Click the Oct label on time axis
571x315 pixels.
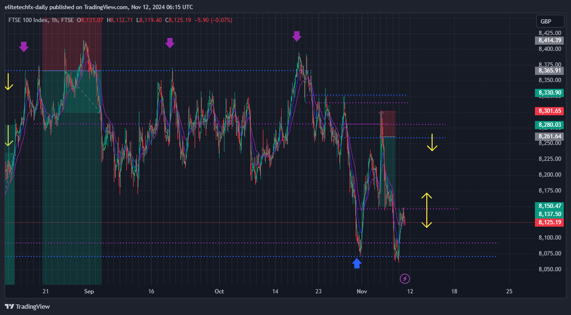(219, 291)
